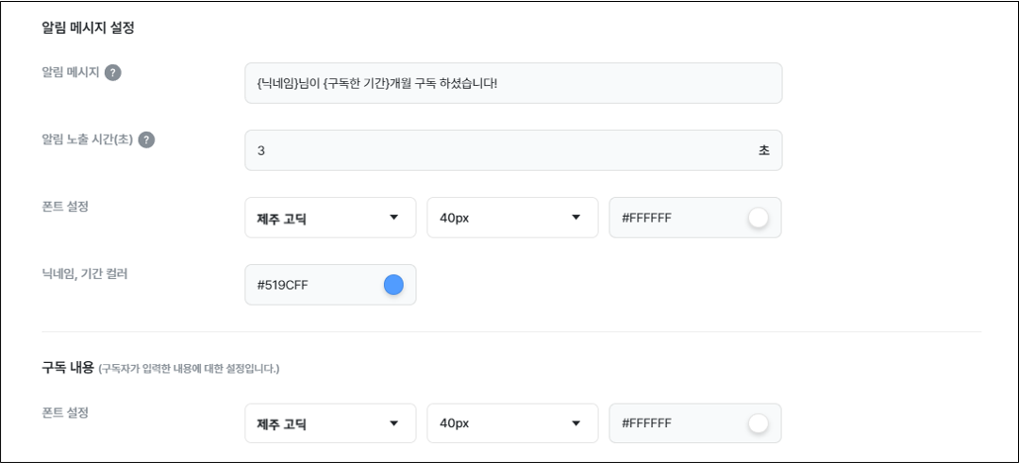The height and width of the screenshot is (463, 1019).
Task: Click help icon next to 알림 노출 시간(초)
Action: pyautogui.click(x=147, y=141)
